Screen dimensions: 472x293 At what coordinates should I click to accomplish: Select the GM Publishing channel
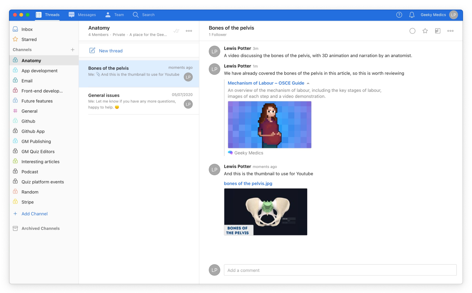pos(44,141)
